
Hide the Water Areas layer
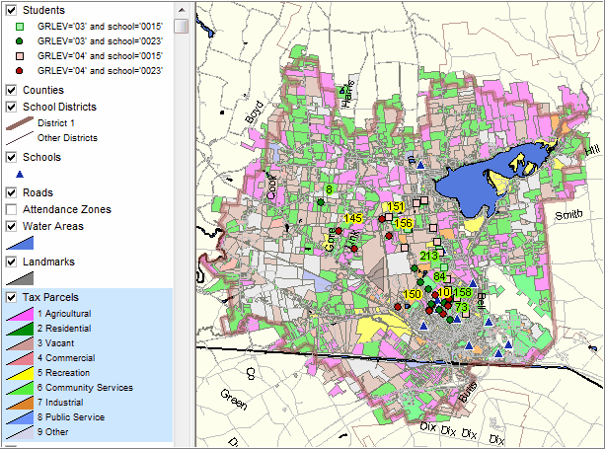pos(12,226)
